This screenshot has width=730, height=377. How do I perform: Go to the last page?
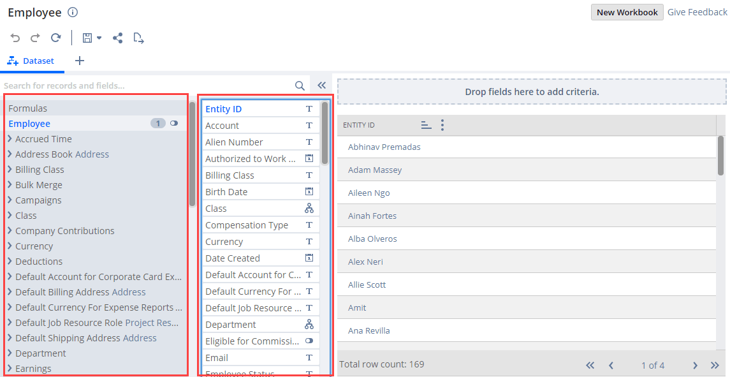tap(715, 366)
